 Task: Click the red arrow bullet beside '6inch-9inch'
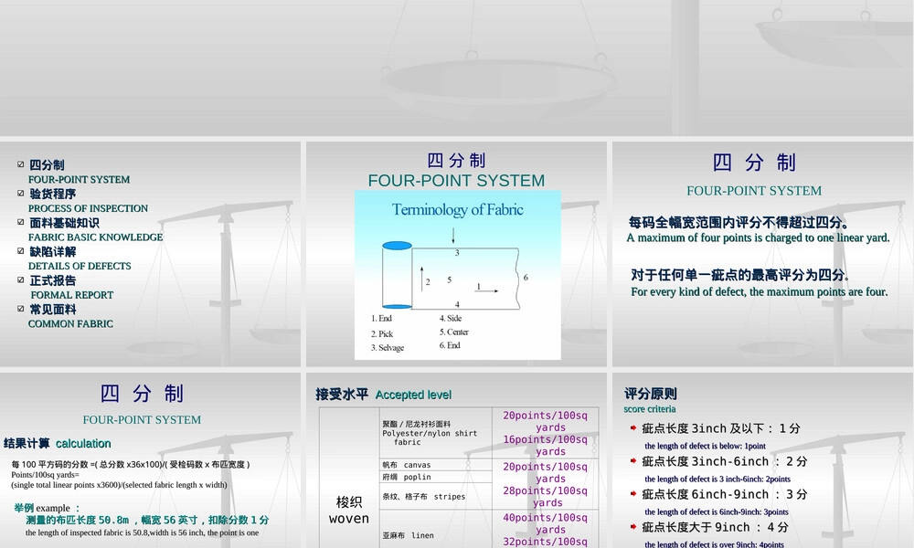click(x=633, y=494)
